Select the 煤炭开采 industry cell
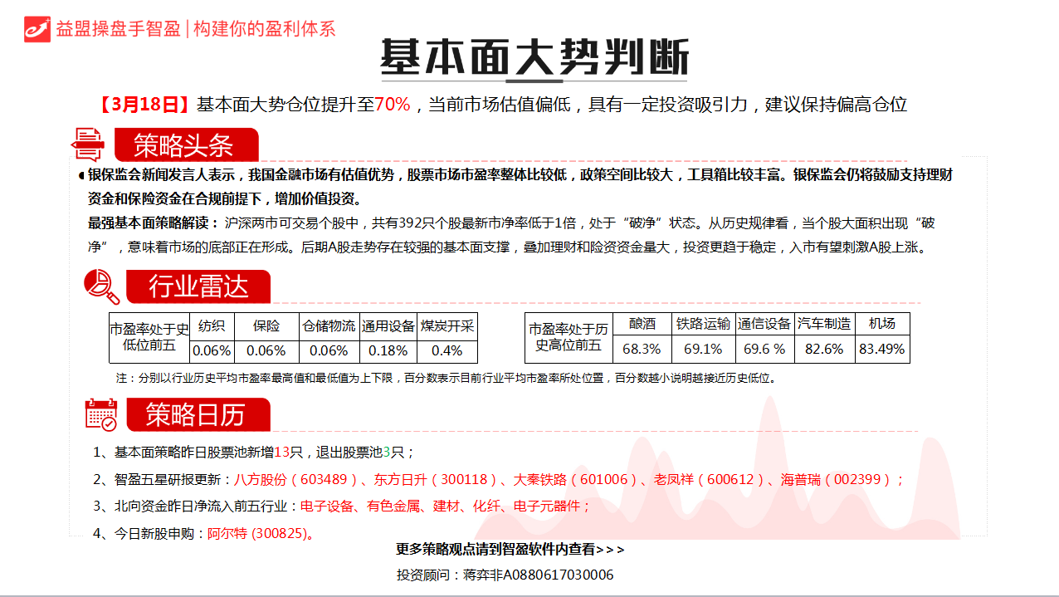 (447, 325)
